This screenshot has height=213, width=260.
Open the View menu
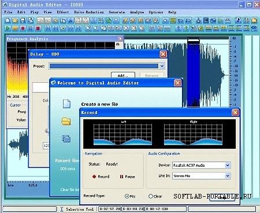[x=47, y=12]
